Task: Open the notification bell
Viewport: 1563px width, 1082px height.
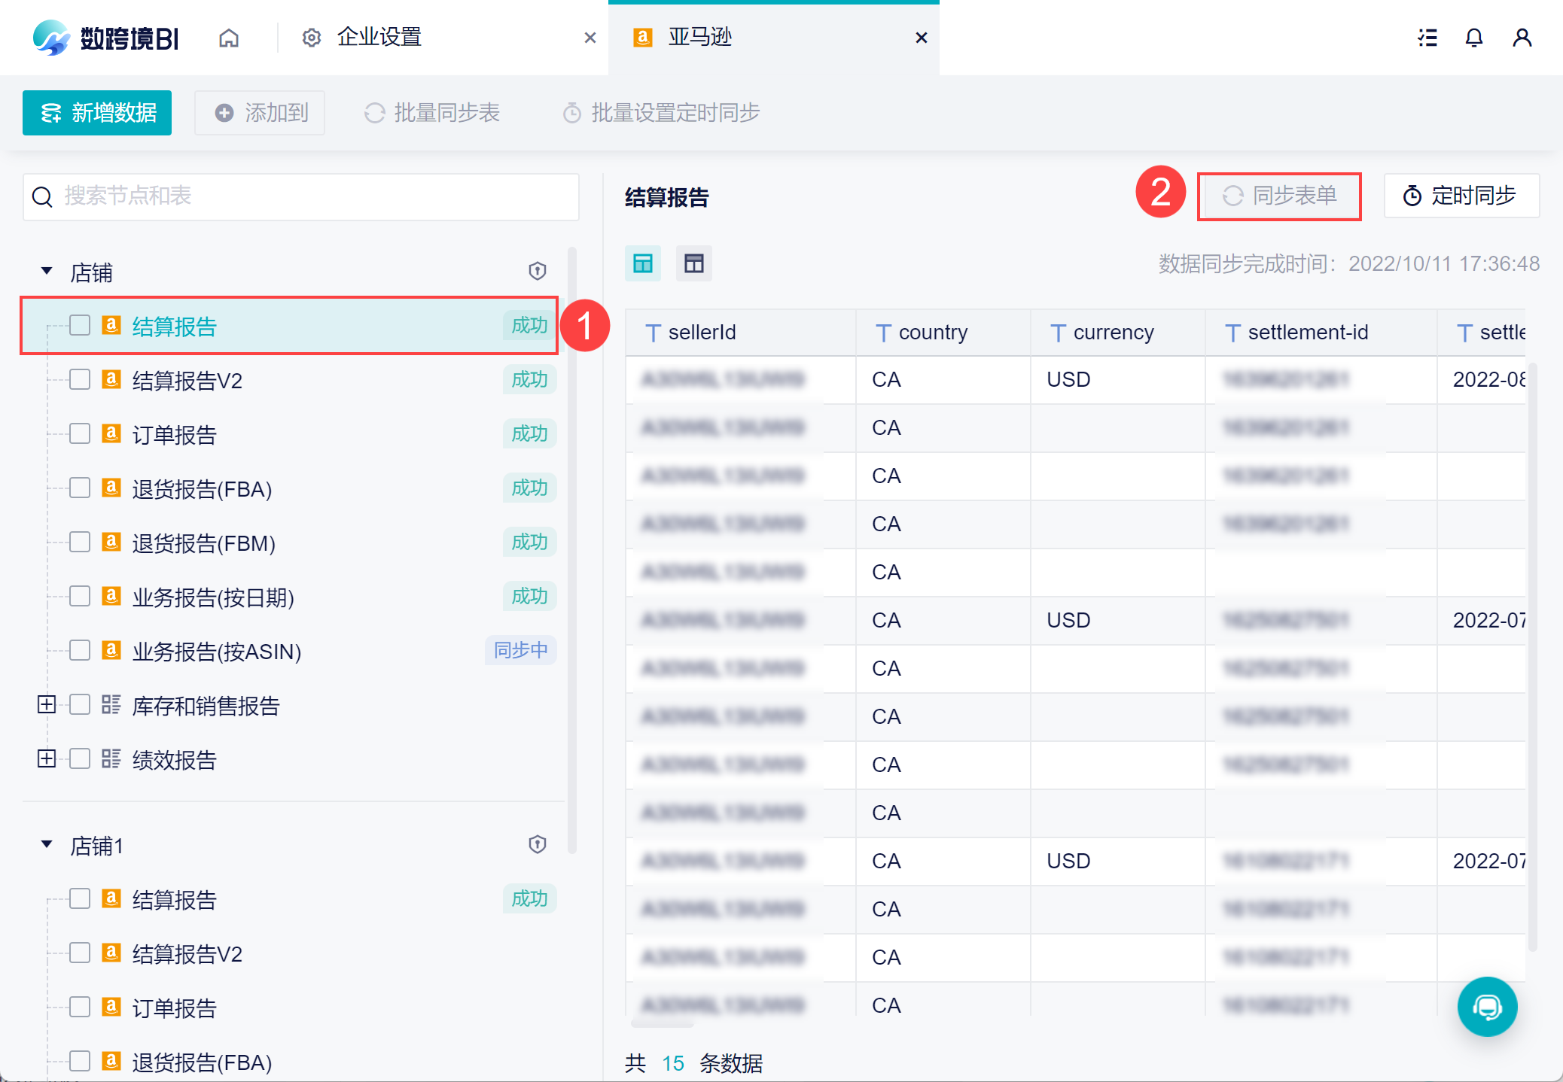Action: click(1473, 38)
